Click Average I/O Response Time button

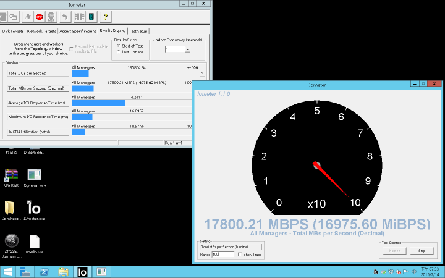point(38,103)
